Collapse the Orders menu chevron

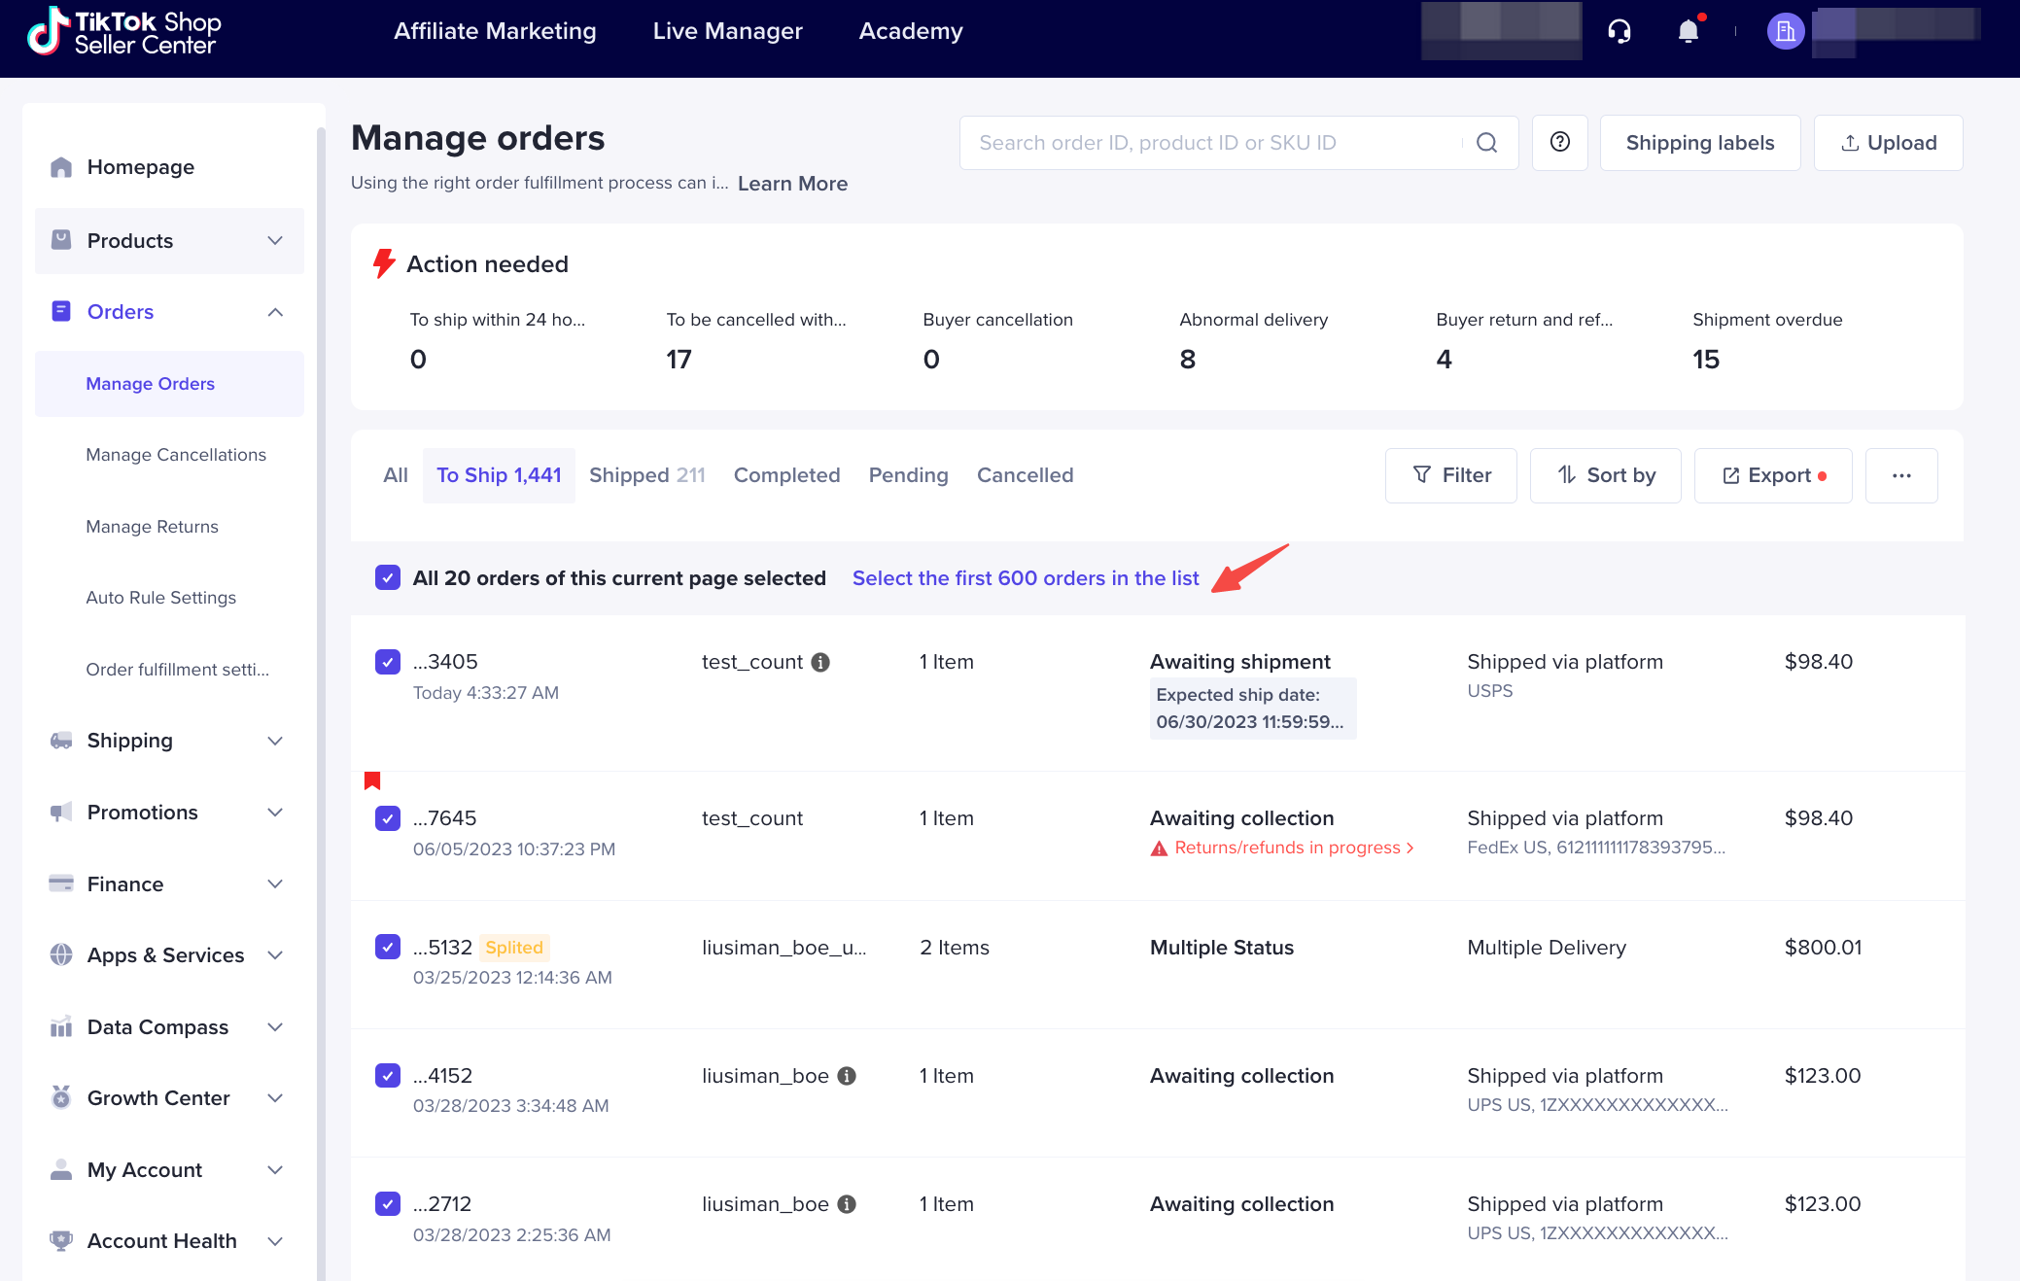(x=275, y=312)
